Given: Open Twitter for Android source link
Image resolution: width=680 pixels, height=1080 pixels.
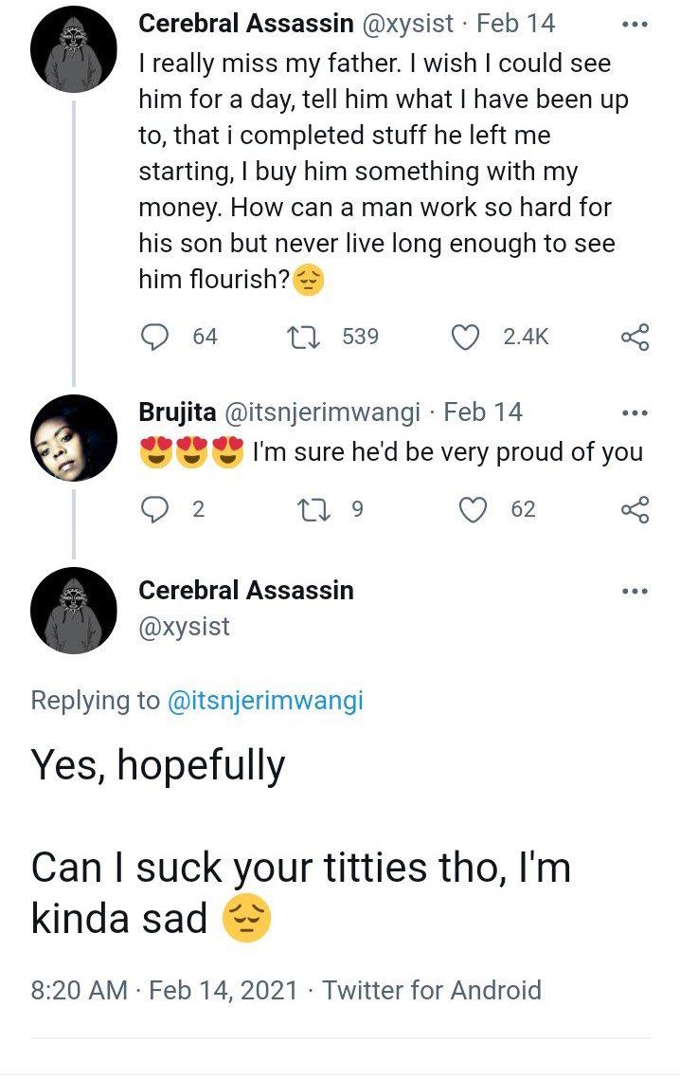Looking at the screenshot, I should [432, 991].
